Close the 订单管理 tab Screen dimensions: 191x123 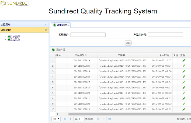click(68, 25)
